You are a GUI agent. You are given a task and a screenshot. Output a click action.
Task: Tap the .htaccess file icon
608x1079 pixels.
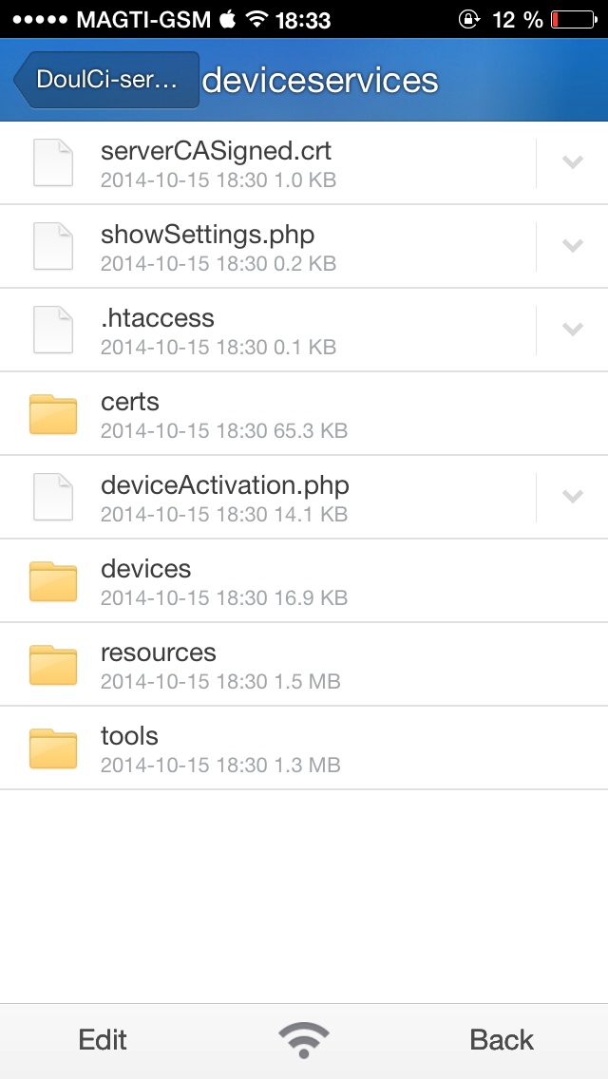[53, 330]
